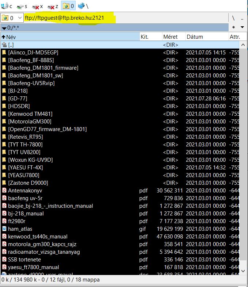Select file radioamator_vizsga_tananyag
This screenshot has height=287, width=248.
(x=120, y=252)
